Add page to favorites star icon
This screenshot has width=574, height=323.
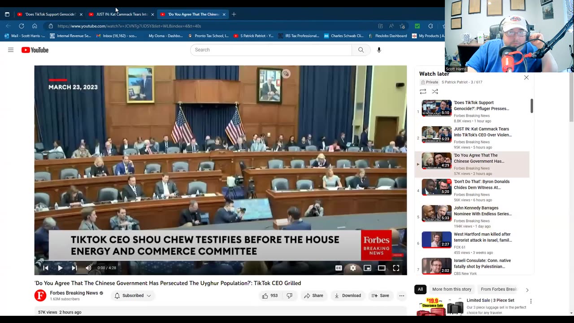pos(402,26)
